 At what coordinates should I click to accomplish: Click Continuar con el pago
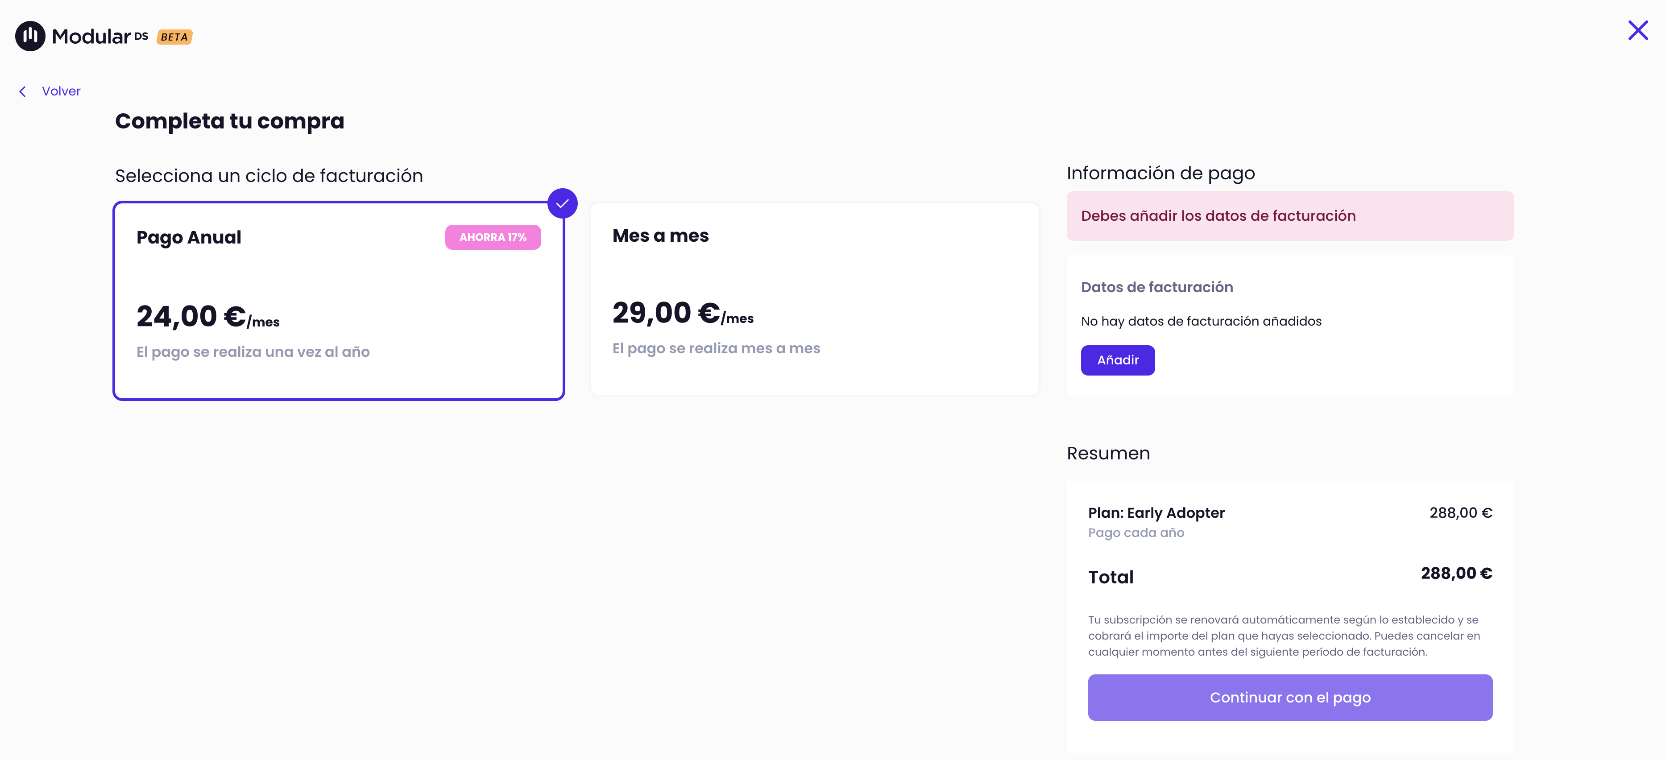(x=1289, y=697)
